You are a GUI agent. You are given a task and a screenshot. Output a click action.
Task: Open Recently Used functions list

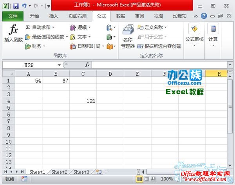(x=46, y=37)
